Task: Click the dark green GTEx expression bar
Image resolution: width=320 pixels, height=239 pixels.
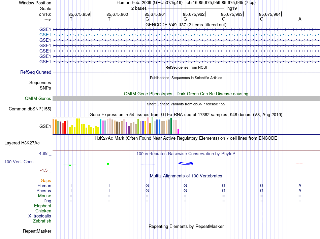Action: pyautogui.click(x=171, y=126)
